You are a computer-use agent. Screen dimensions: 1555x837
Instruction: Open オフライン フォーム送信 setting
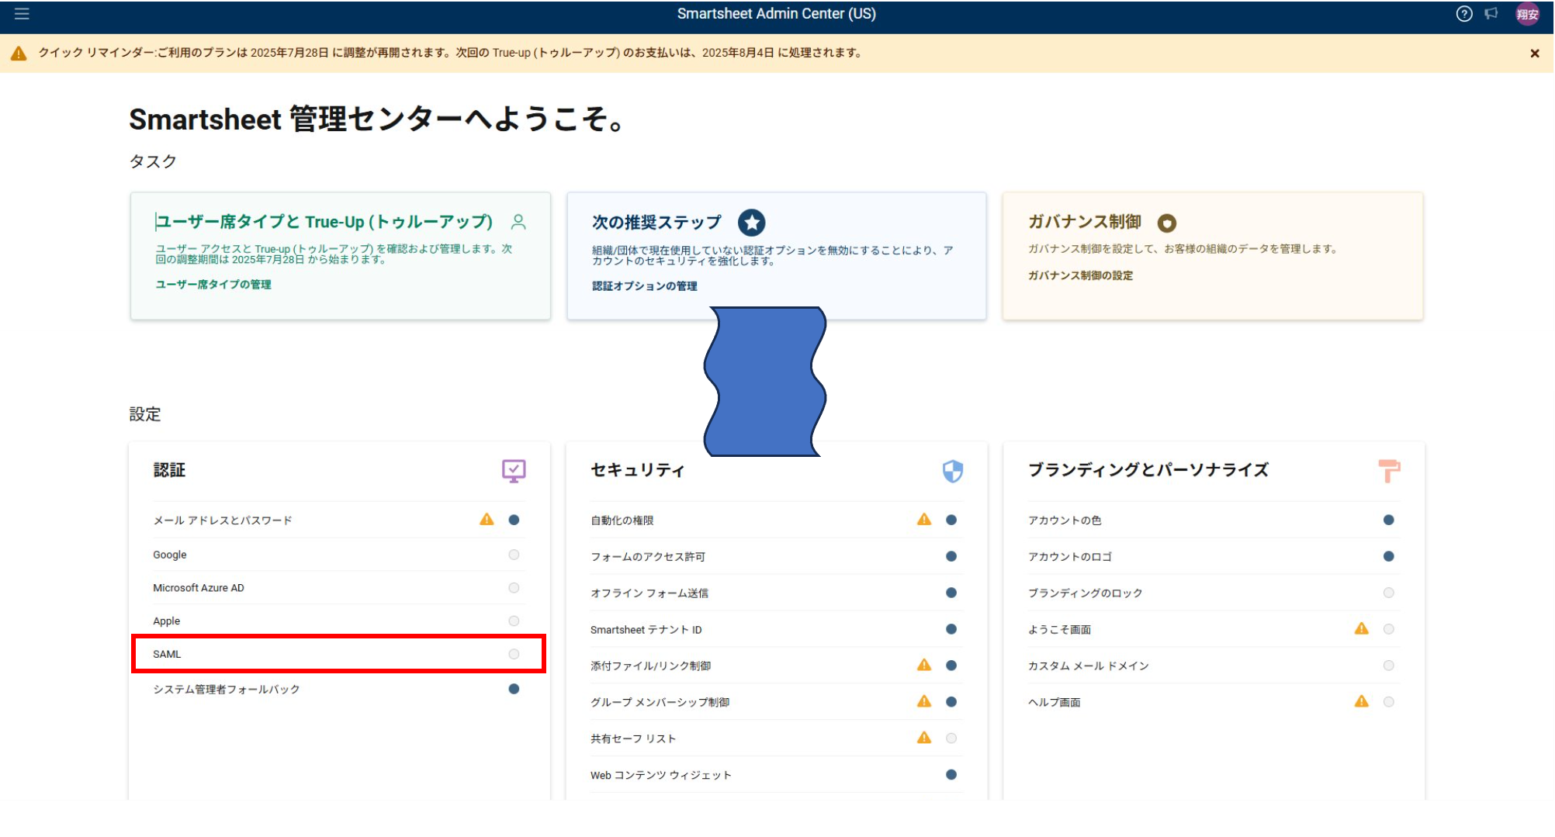point(776,593)
